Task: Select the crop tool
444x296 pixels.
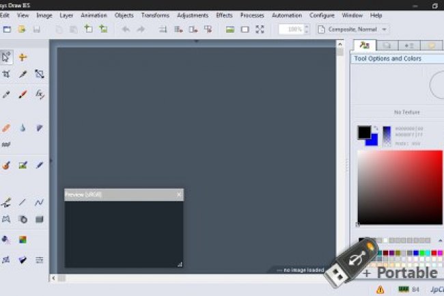Action: [7, 74]
